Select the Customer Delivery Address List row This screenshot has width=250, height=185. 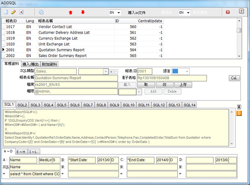pyautogui.click(x=83, y=32)
